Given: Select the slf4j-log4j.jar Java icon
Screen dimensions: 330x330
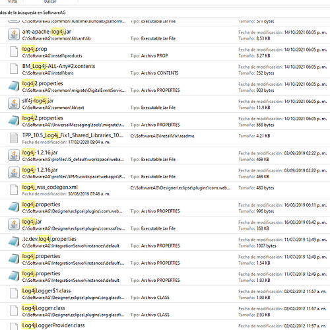Looking at the screenshot, I should (x=14, y=104).
